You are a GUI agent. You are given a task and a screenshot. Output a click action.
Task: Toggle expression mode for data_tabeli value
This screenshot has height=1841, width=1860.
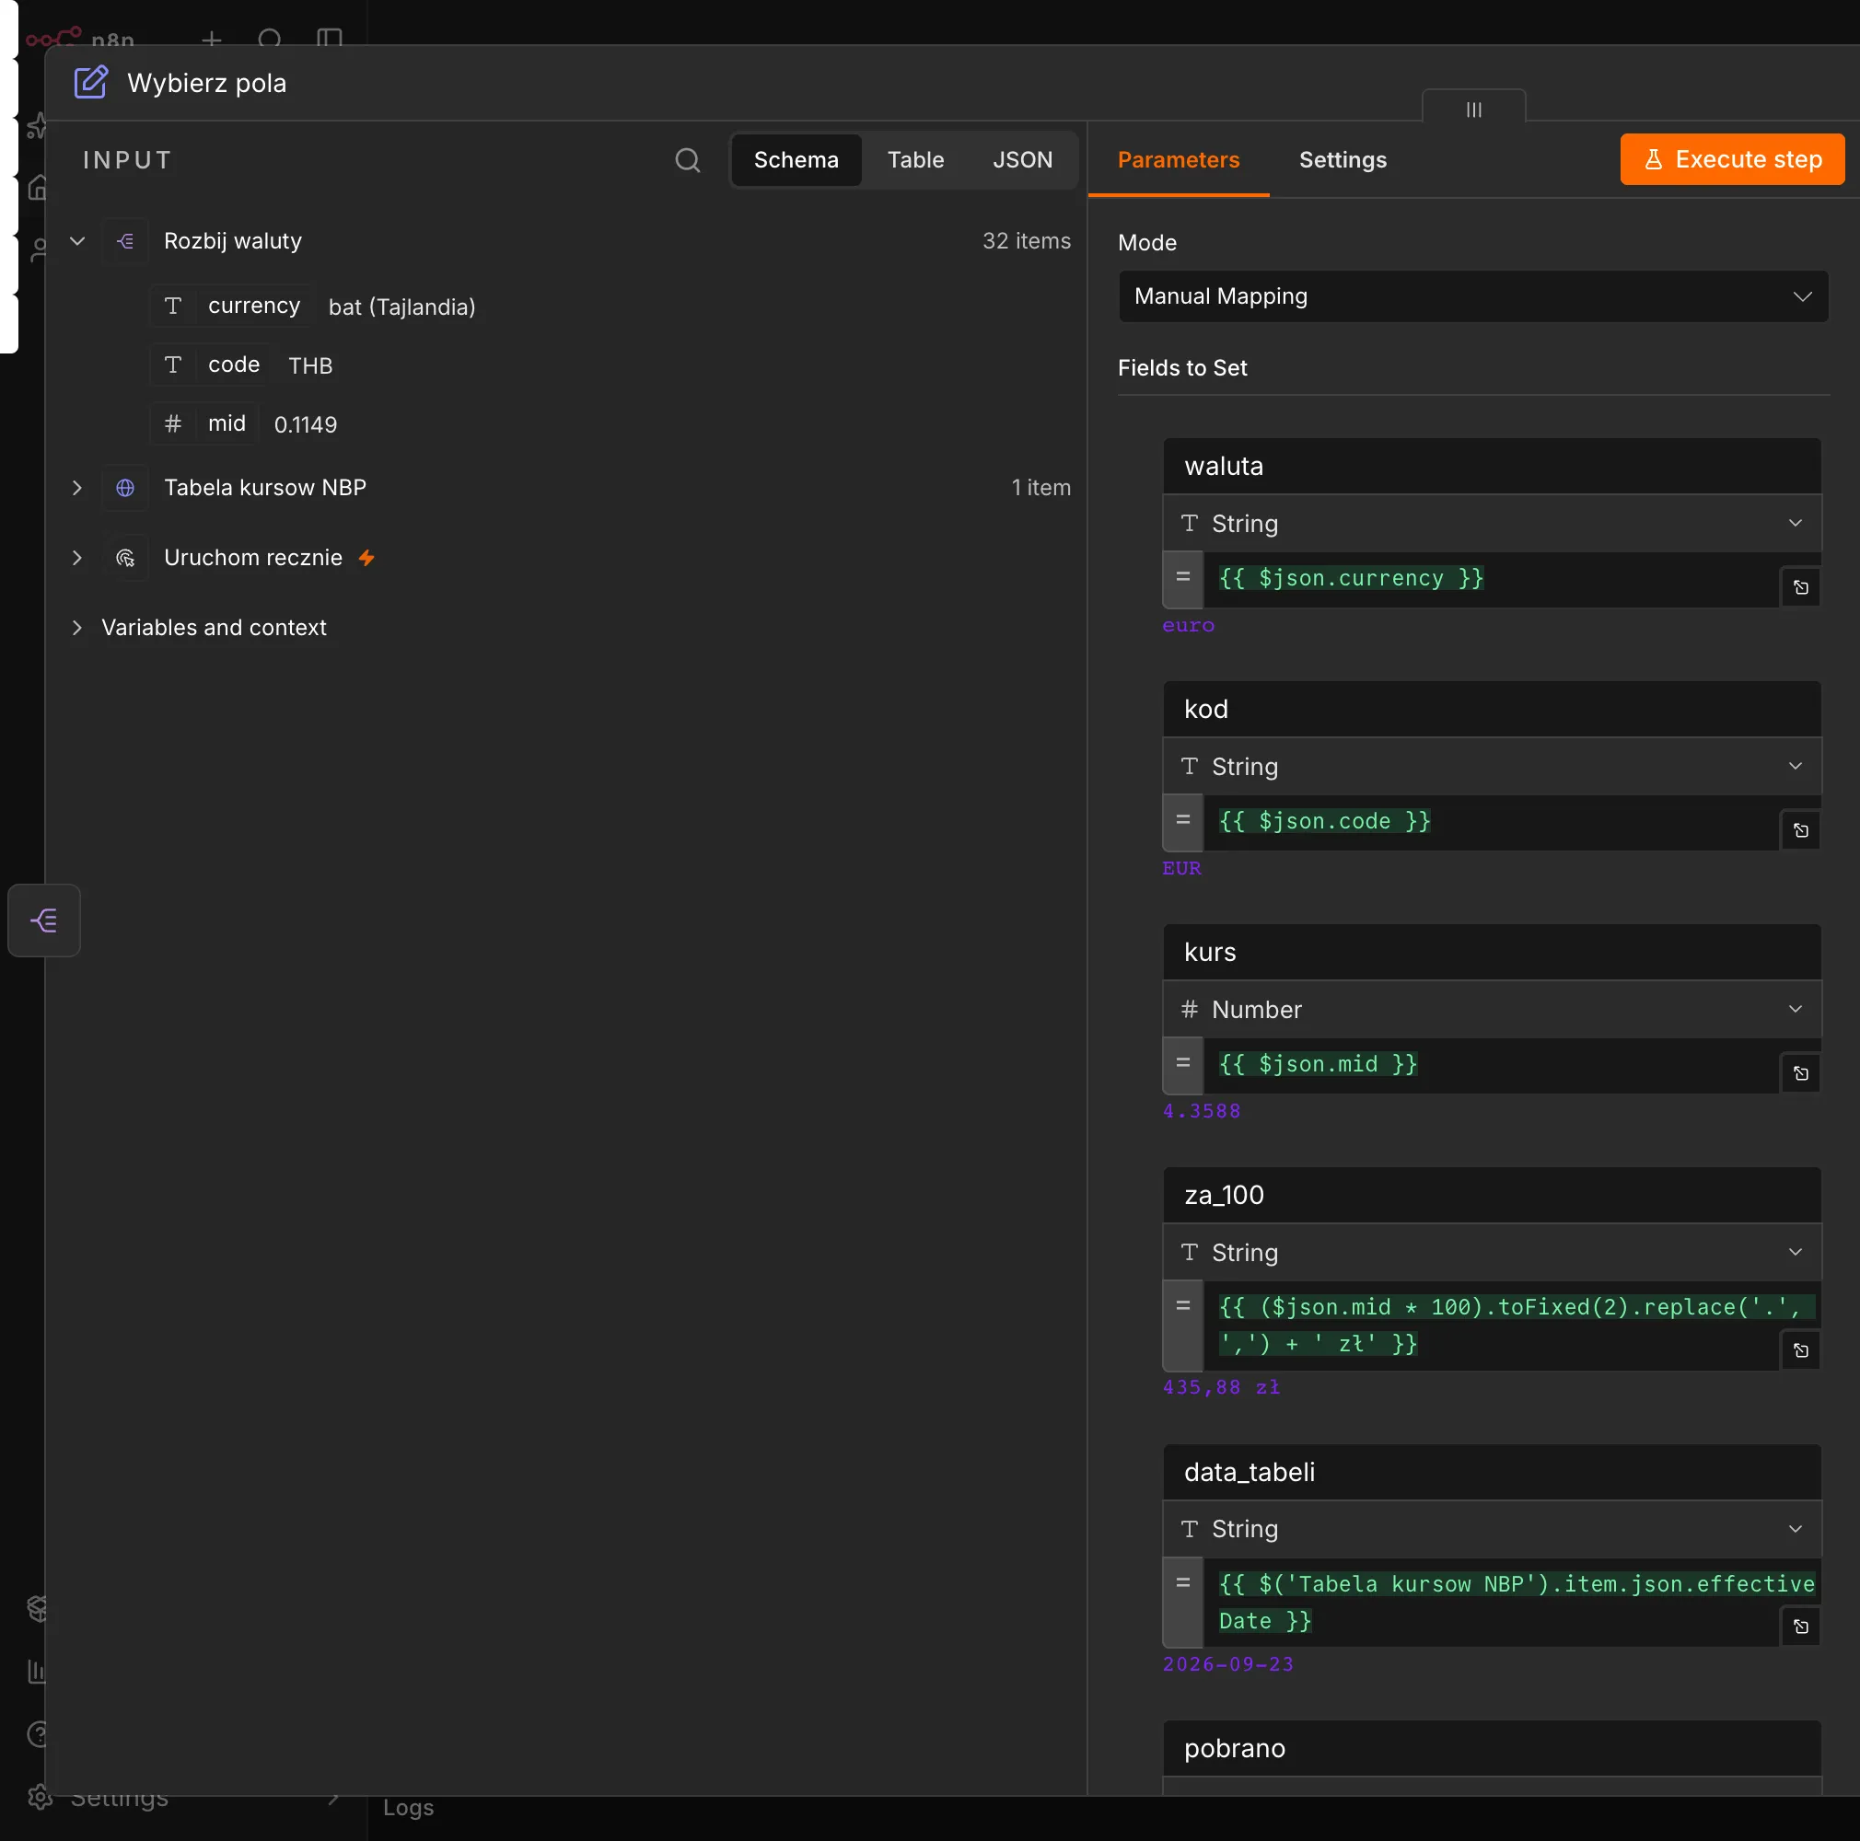[x=1183, y=1602]
